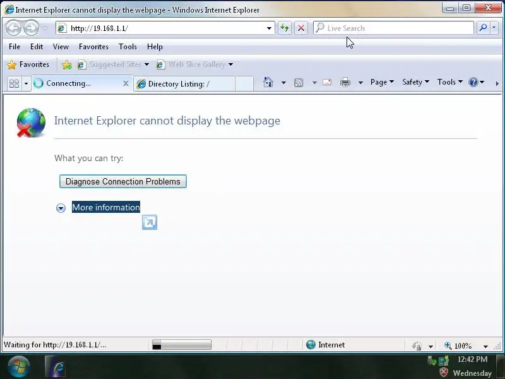Open the Protected Mode status icon

click(x=417, y=346)
